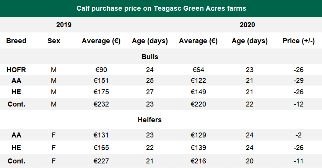Viewport: 322px width, 168px height.
Task: Click the 2019 Average (€) column header
Action: tap(101, 41)
